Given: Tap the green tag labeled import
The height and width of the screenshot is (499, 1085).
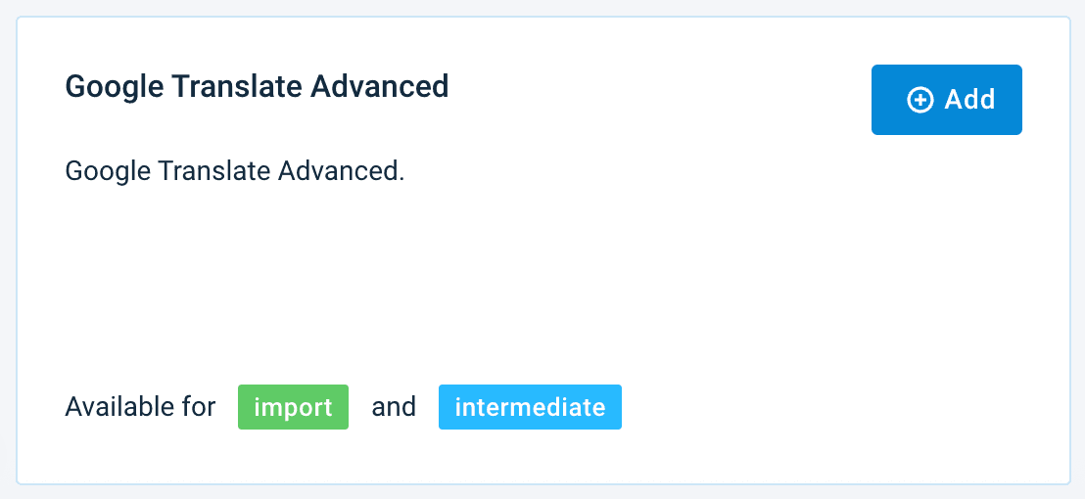Looking at the screenshot, I should click(x=293, y=407).
